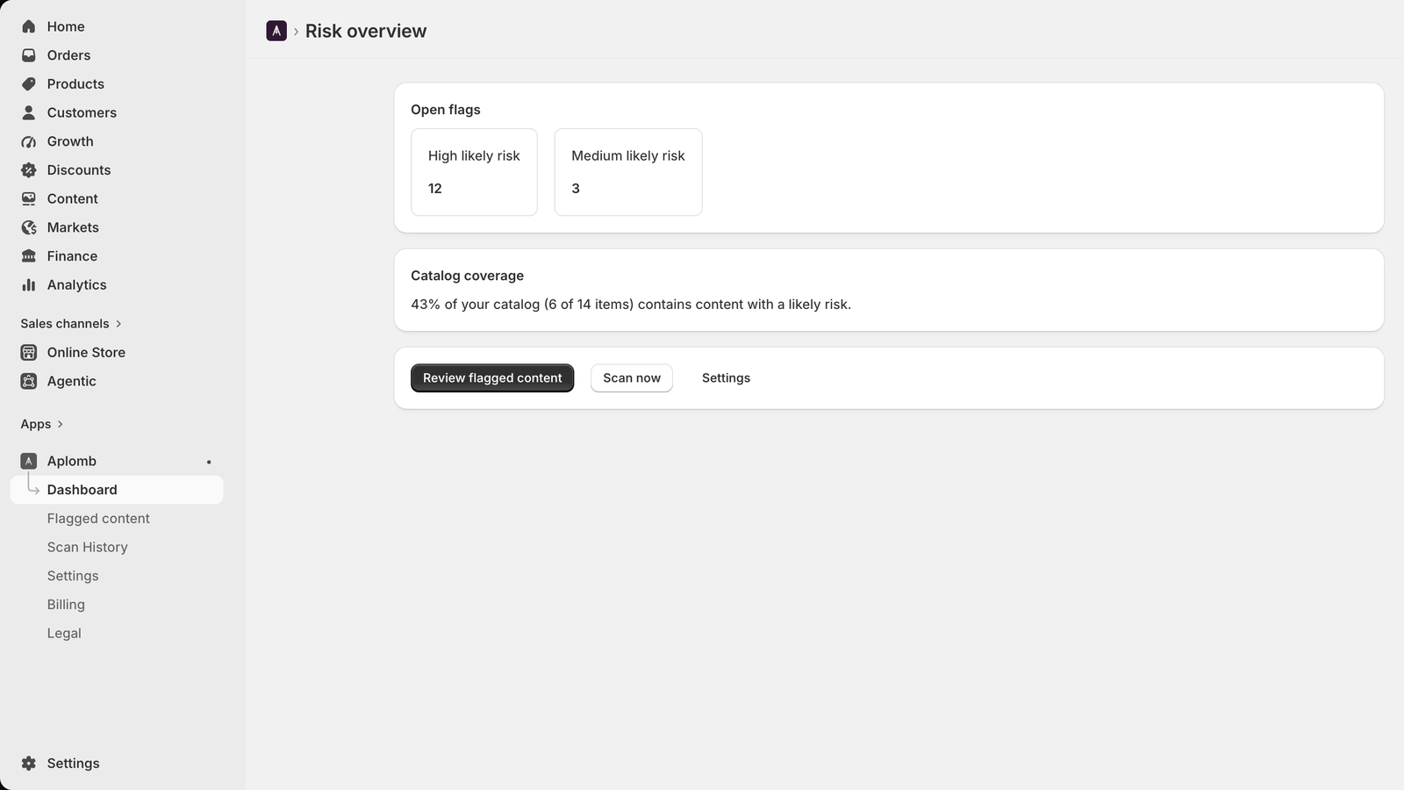Navigate to Orders in sidebar
This screenshot has width=1404, height=790.
(x=68, y=55)
